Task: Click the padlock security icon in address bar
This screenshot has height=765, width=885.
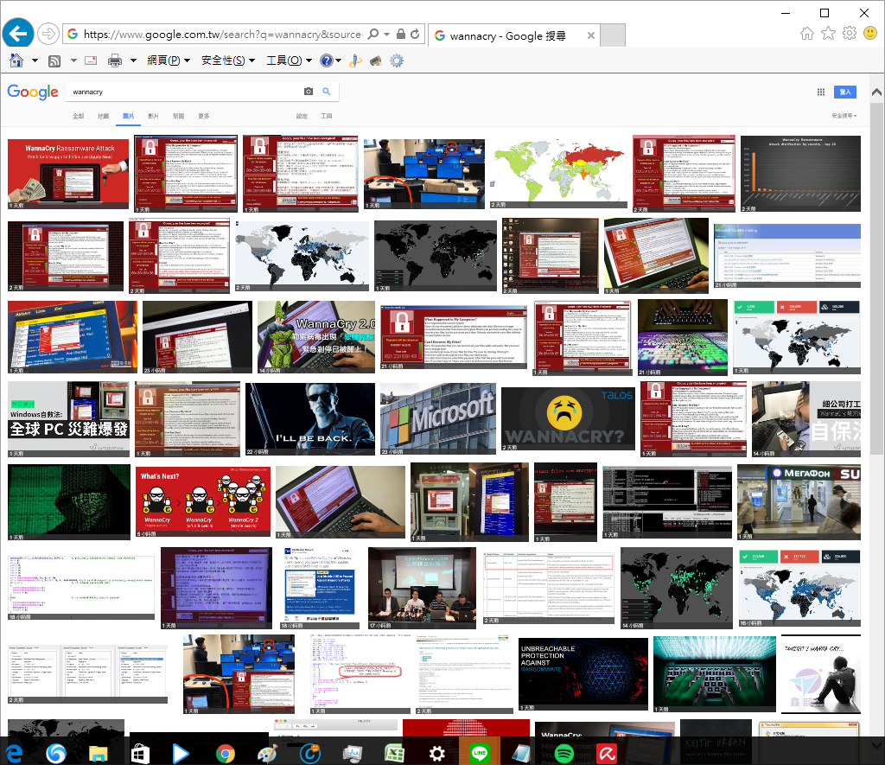Action: pos(401,35)
